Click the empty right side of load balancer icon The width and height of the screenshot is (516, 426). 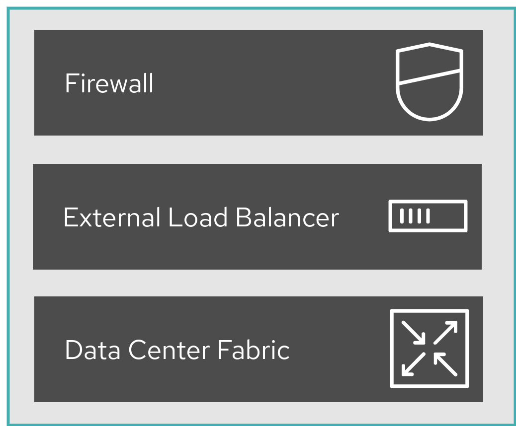click(x=447, y=216)
